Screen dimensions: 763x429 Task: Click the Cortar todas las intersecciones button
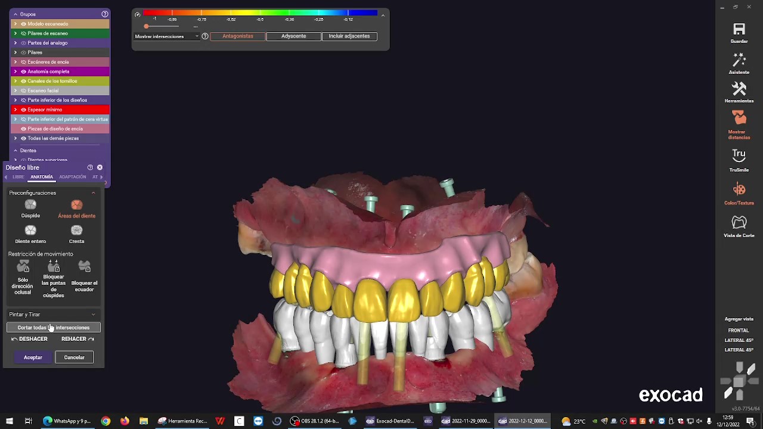(53, 327)
